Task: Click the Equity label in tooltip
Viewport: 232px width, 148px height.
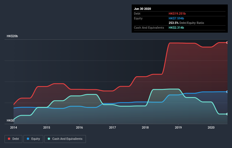Action: (x=138, y=18)
